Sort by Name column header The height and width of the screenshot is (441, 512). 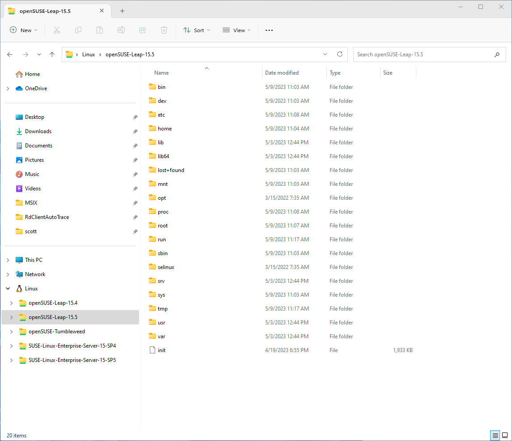tap(161, 73)
